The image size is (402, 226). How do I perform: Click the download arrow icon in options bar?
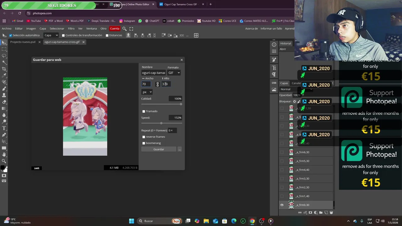(128, 35)
